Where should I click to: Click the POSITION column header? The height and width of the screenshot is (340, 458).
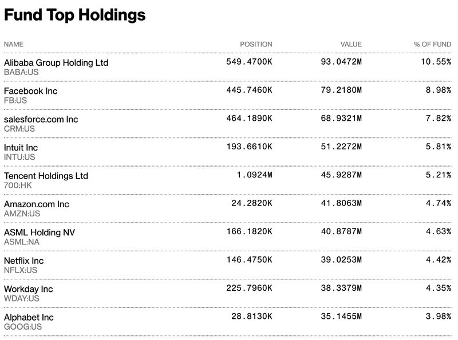[x=256, y=44]
